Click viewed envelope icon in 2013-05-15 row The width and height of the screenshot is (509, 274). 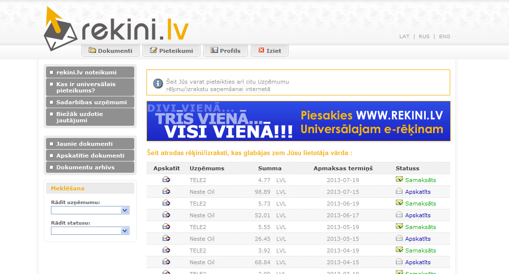[399, 238]
